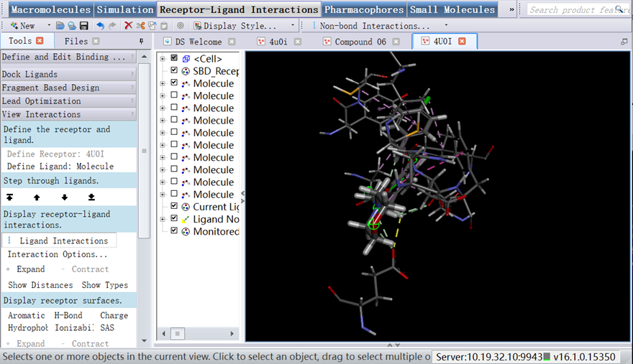Click the Open folder icon
This screenshot has width=633, height=364.
[61, 26]
